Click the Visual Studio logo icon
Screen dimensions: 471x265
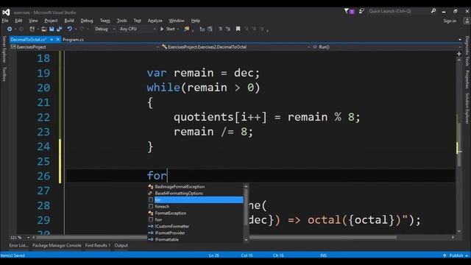(6, 12)
